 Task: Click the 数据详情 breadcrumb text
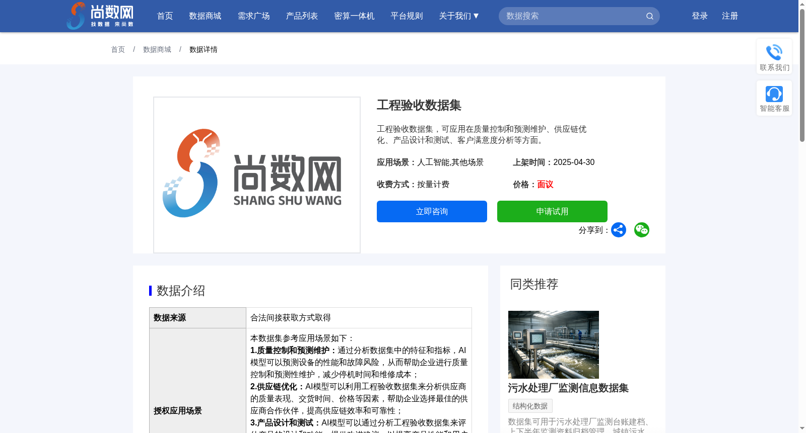tap(204, 49)
